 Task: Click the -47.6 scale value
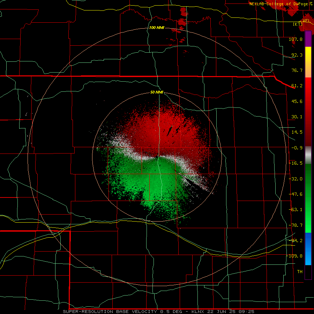pos(296,194)
